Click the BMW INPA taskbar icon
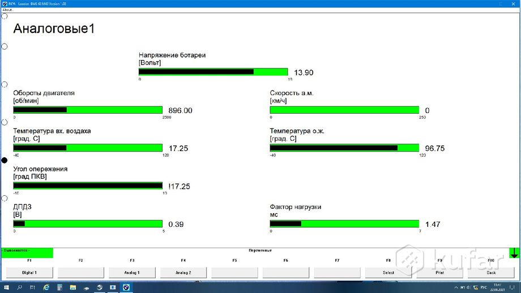The height and width of the screenshot is (293, 521). tap(126, 287)
